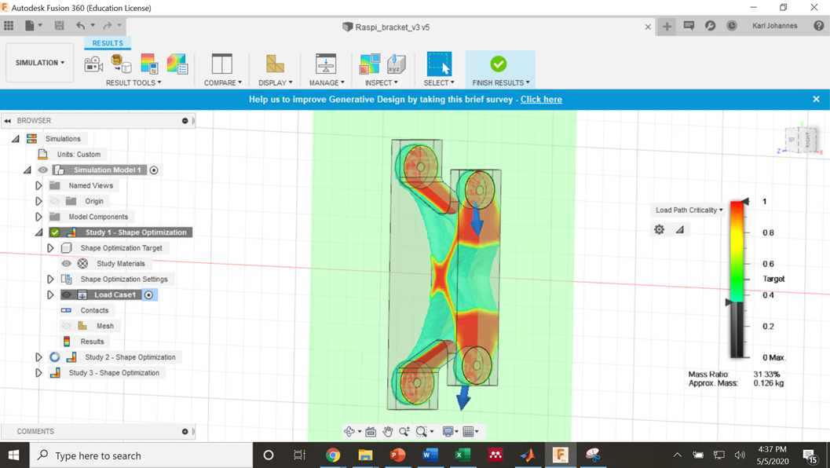
Task: Click the legend settings gear icon
Action: [659, 229]
